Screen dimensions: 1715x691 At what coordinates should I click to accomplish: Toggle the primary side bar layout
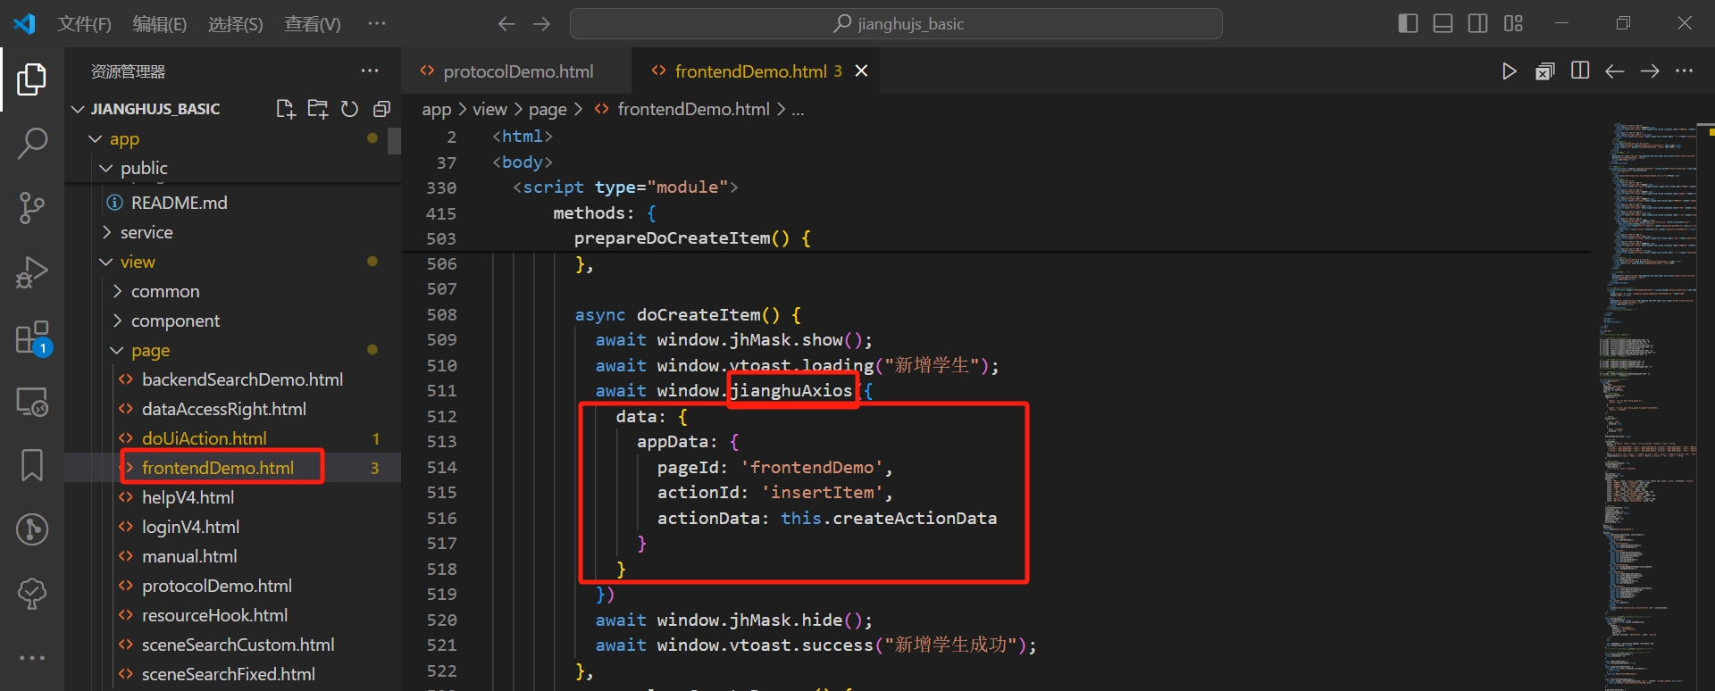point(1408,24)
